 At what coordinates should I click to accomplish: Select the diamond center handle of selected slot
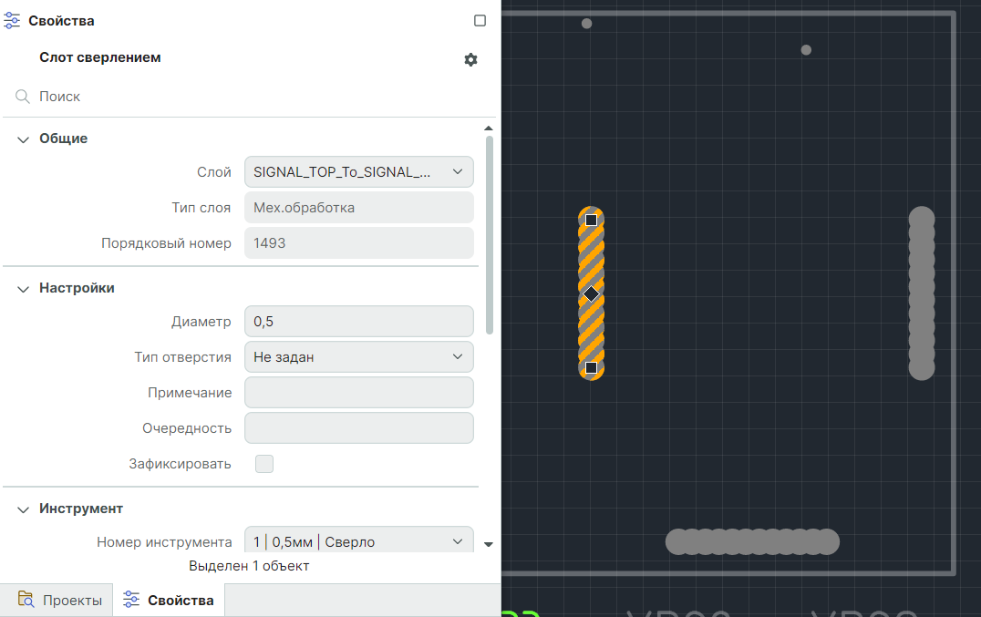click(591, 294)
